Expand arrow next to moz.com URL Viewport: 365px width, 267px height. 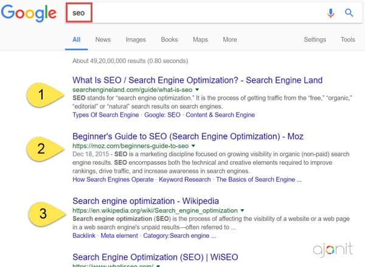pos(193,146)
